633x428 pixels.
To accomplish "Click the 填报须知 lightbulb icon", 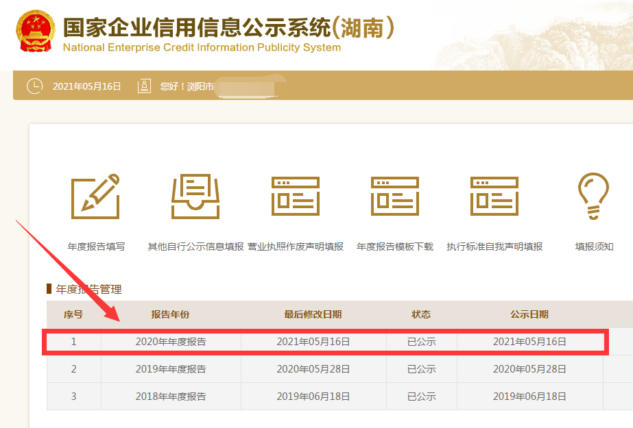I will point(594,197).
